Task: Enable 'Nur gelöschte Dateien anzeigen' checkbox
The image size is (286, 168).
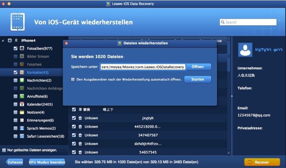Action: (4, 150)
